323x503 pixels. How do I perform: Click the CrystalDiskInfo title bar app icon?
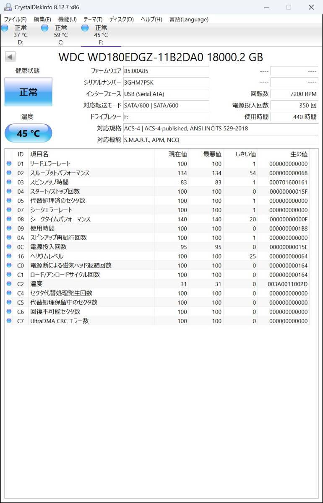8,7
